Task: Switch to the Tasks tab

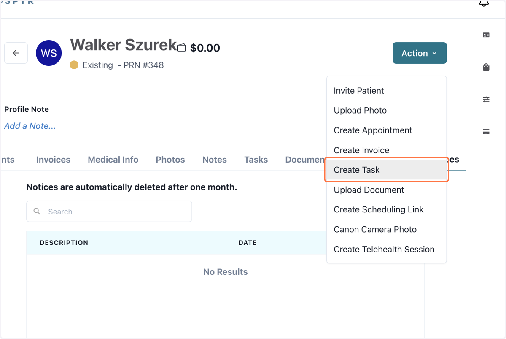Action: click(x=256, y=160)
